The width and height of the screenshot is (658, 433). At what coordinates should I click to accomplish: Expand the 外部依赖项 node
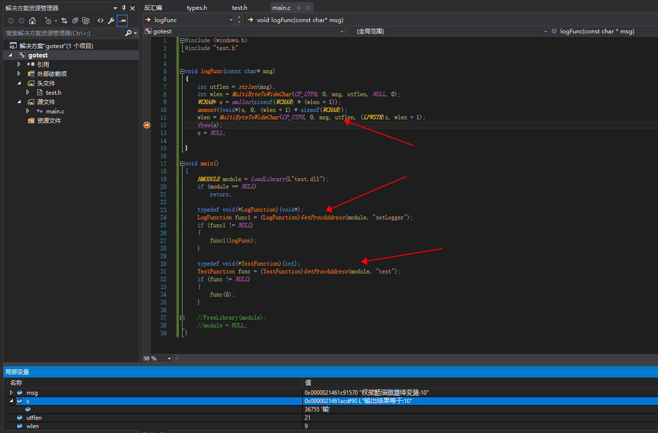(19, 74)
